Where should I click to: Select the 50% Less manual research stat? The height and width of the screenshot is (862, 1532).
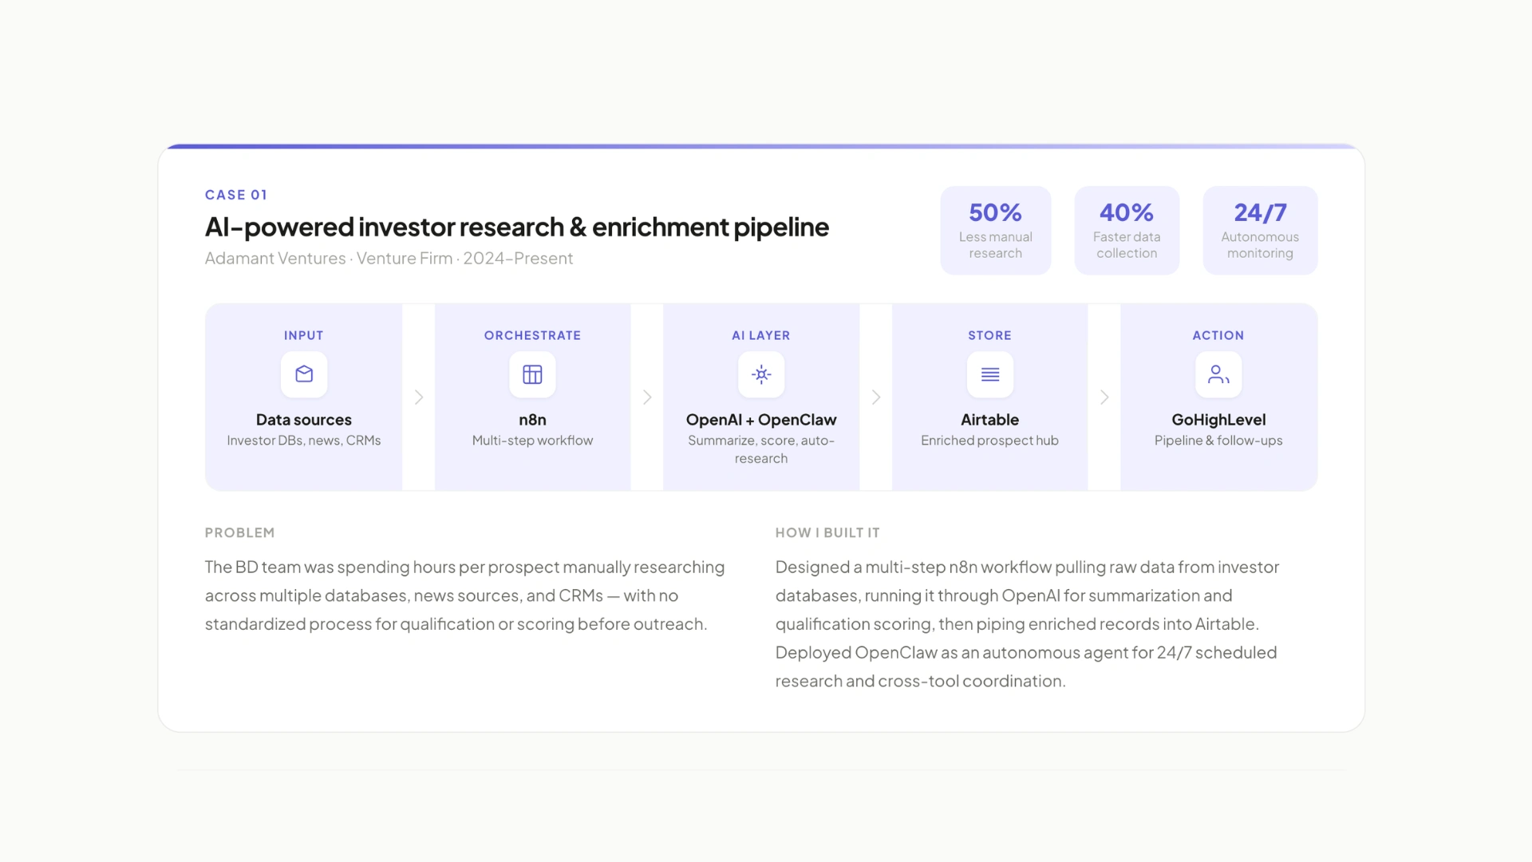coord(995,231)
